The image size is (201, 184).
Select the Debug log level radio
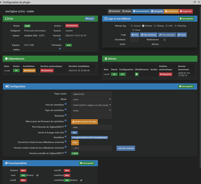155,26
